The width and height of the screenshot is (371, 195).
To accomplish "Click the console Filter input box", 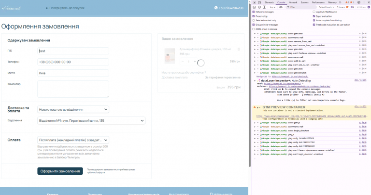I will pos(301,7).
